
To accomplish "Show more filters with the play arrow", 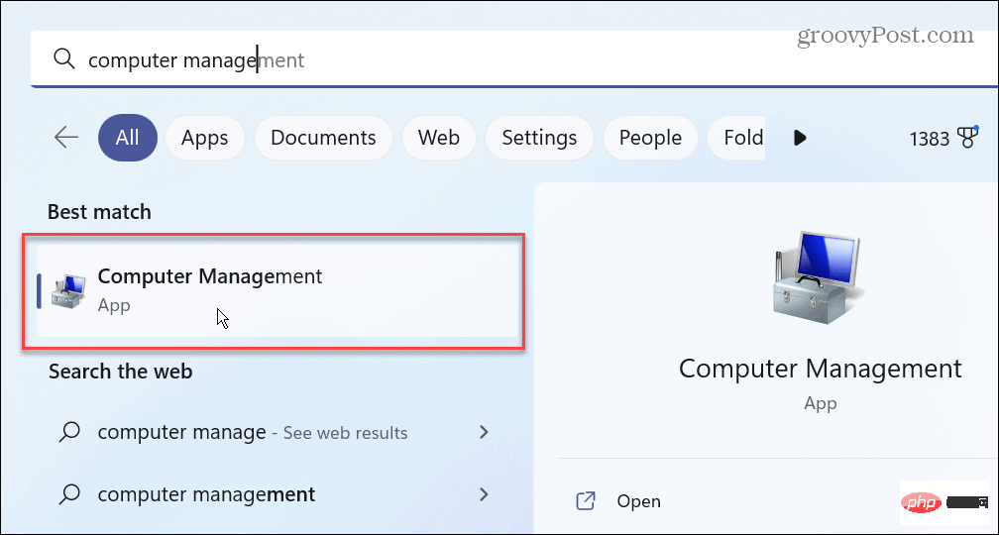I will point(800,138).
